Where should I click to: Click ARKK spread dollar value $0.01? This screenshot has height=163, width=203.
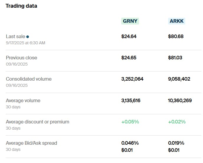point(174,150)
